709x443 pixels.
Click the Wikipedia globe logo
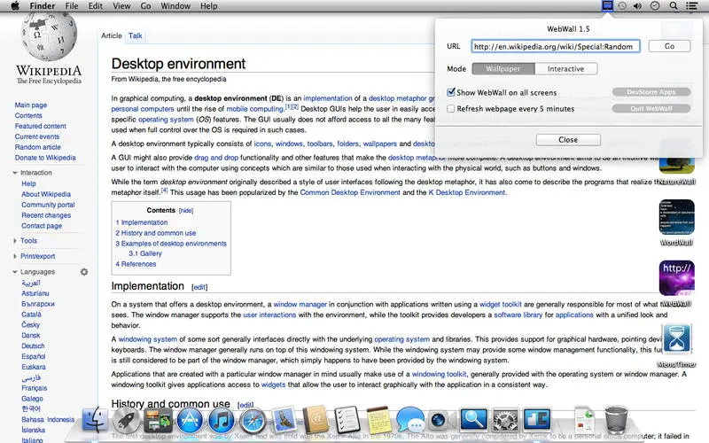click(49, 37)
